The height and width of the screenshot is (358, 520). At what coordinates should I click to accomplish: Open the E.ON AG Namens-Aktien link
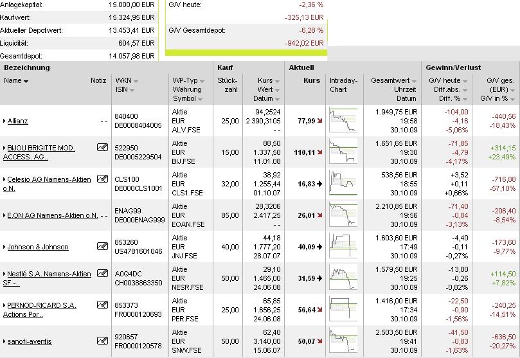[x=53, y=215]
